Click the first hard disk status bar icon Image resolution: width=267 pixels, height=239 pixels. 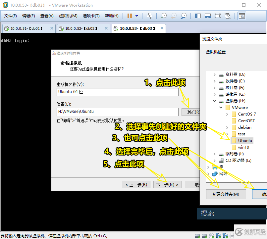point(197,236)
